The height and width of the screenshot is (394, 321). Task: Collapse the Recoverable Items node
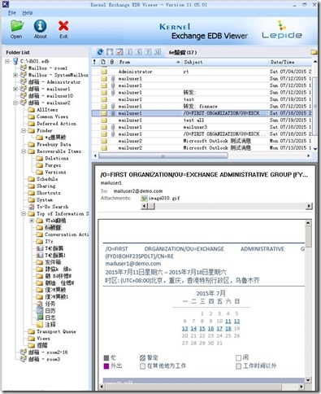pos(24,151)
